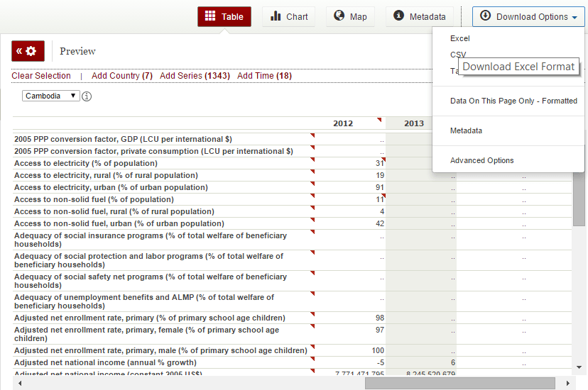Click the info icon next to Cambodia dropdown

pyautogui.click(x=87, y=96)
